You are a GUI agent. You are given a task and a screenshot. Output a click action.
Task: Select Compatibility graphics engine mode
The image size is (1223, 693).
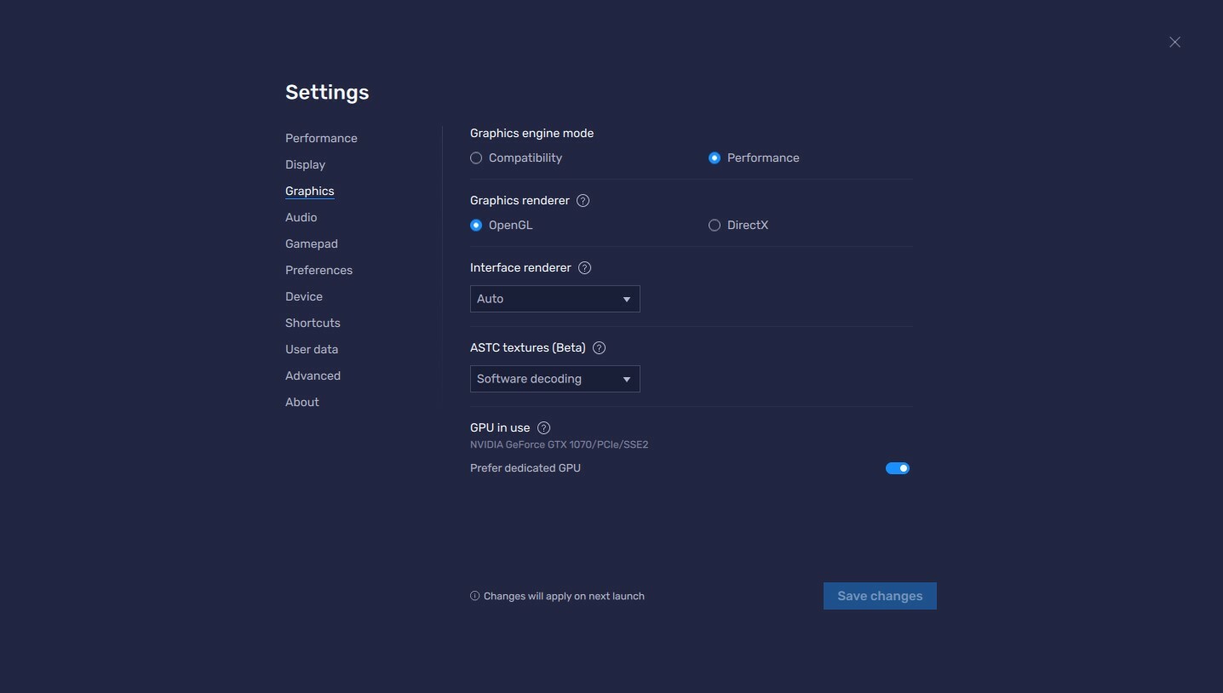coord(516,157)
